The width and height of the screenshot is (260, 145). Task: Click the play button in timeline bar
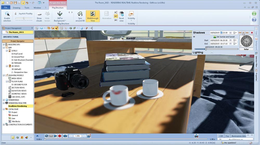point(55,136)
